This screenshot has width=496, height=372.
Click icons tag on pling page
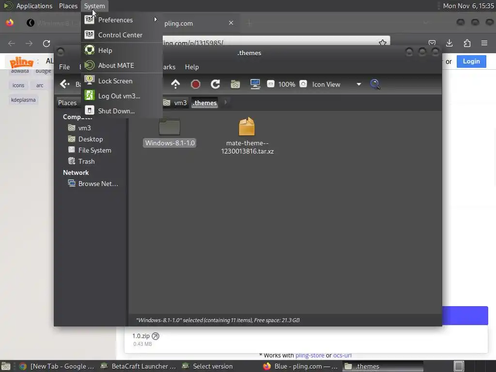tap(18, 85)
